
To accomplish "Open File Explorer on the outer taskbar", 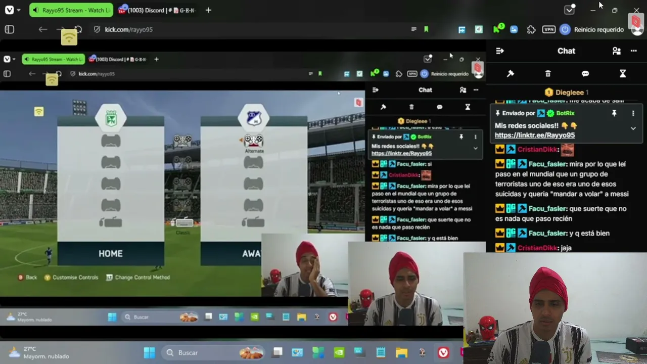I will click(401, 352).
